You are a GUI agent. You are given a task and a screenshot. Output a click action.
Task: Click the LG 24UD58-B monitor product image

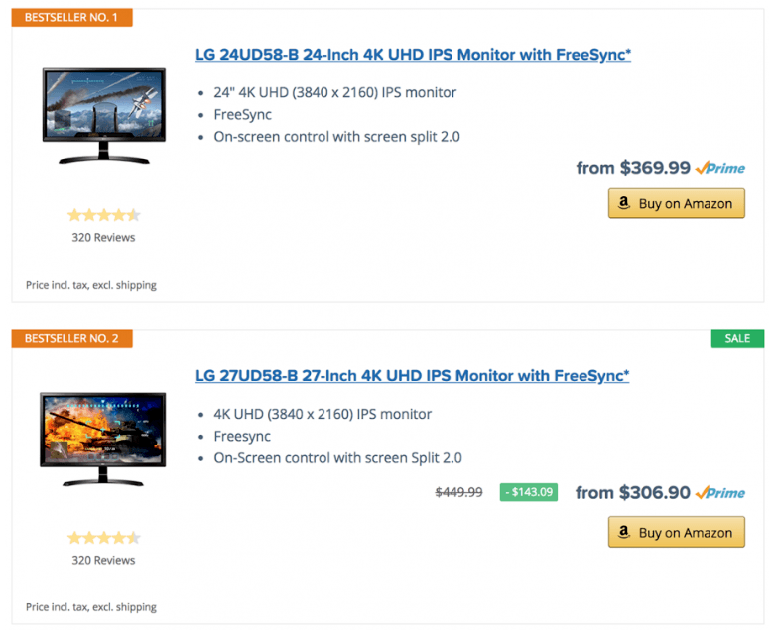[104, 116]
